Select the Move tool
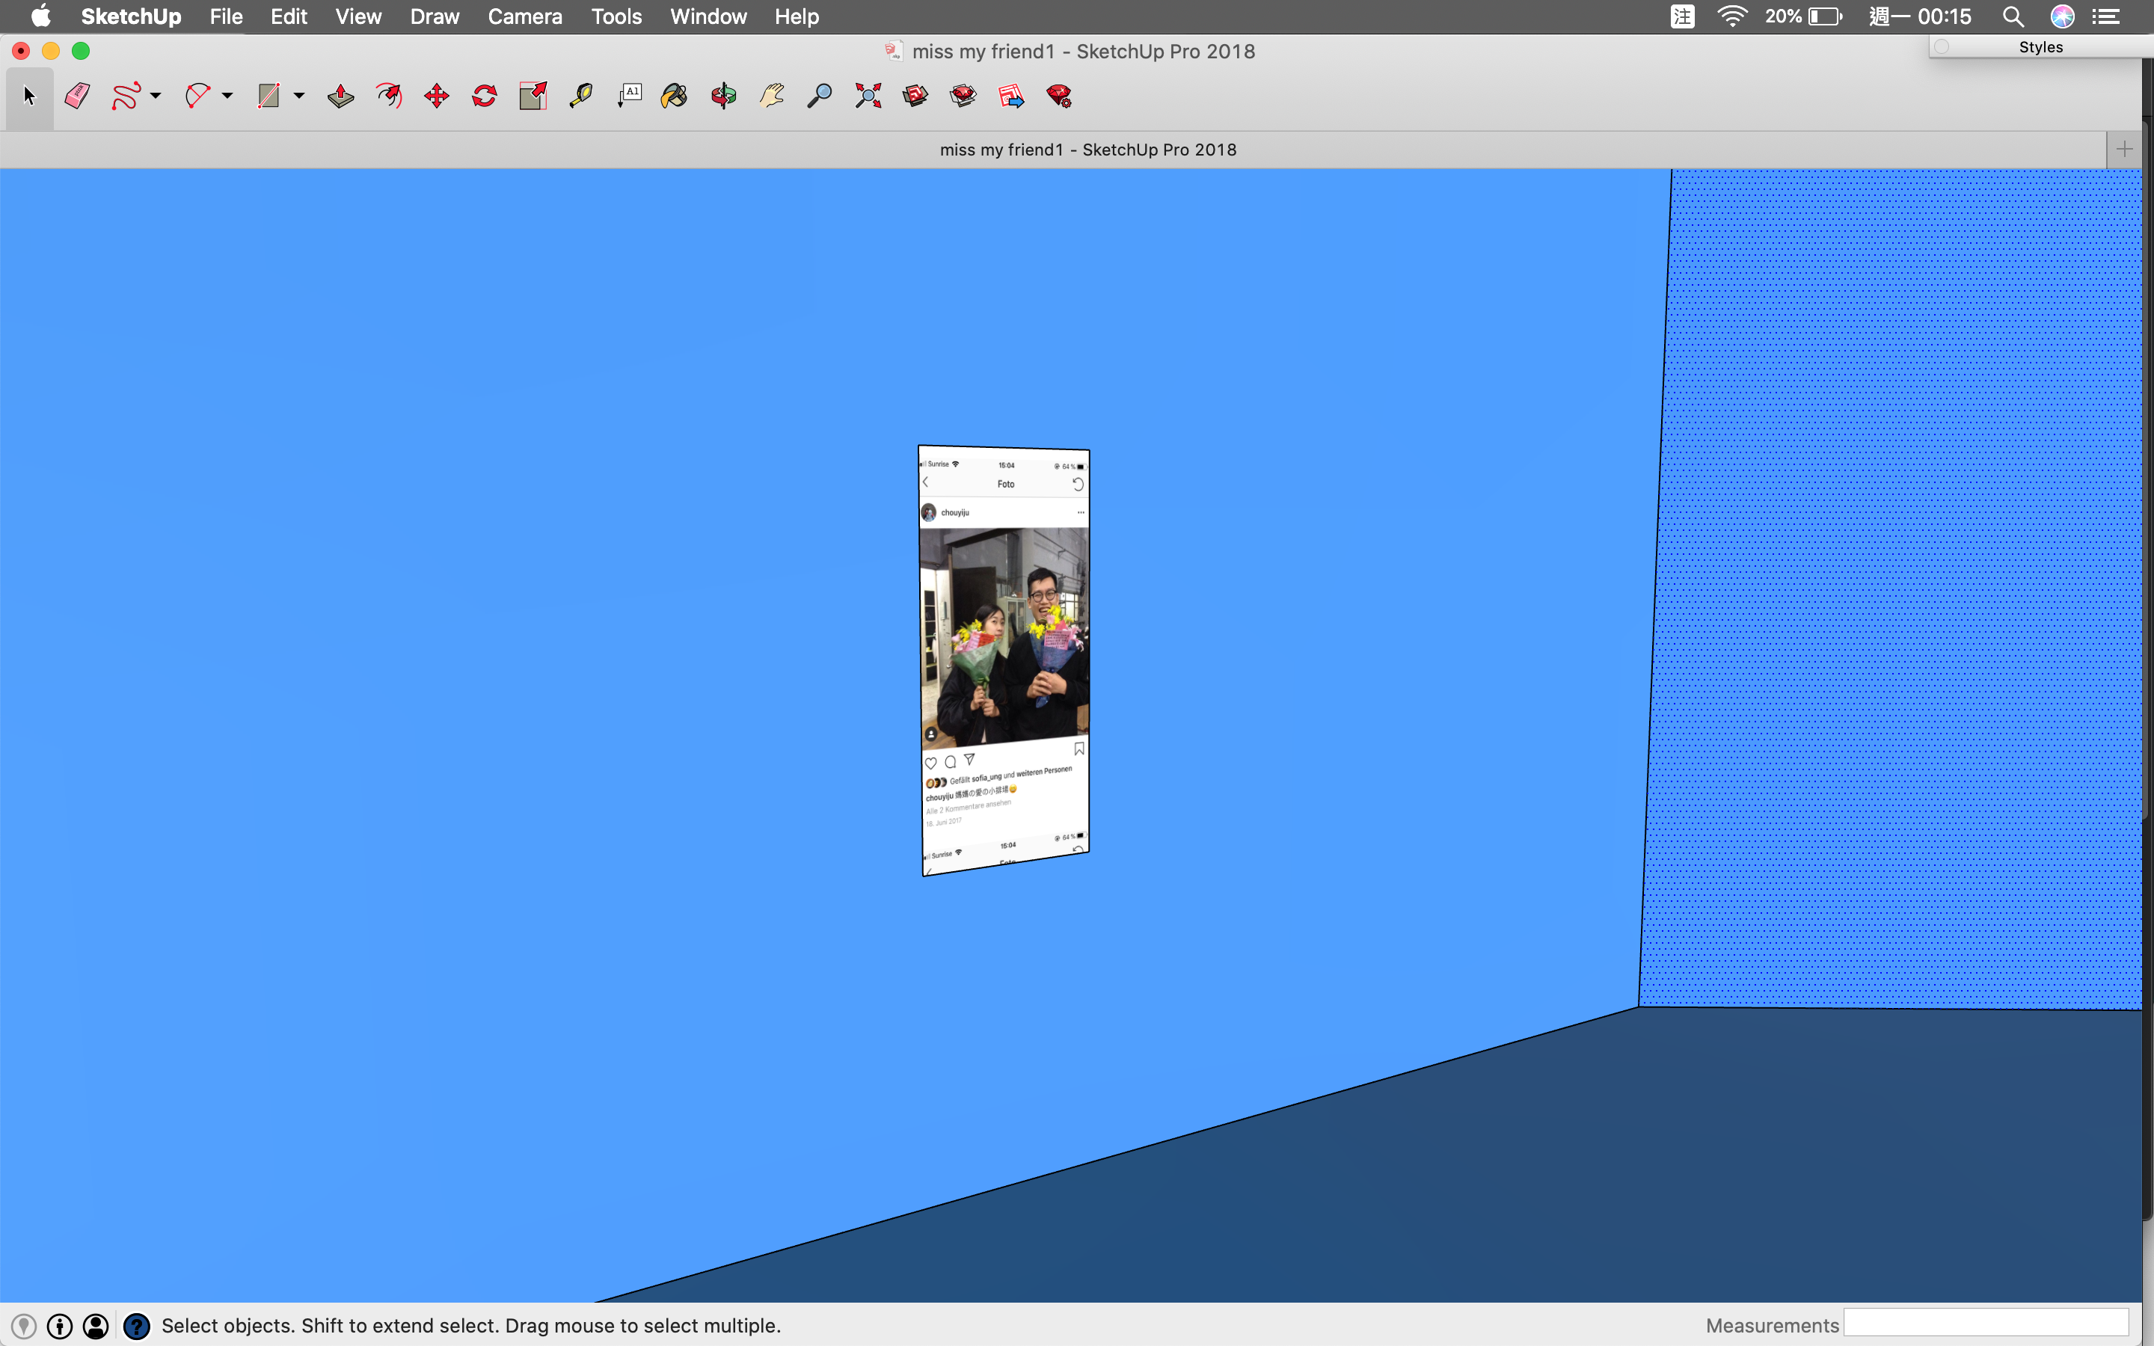Image resolution: width=2154 pixels, height=1346 pixels. (436, 96)
